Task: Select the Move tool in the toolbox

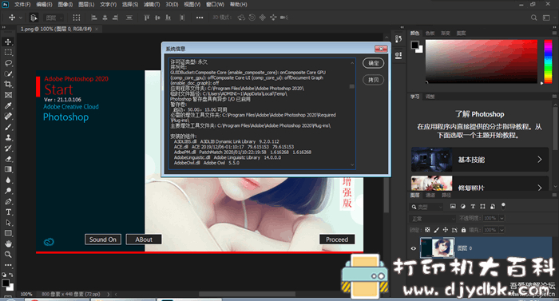Action: pyautogui.click(x=8, y=42)
